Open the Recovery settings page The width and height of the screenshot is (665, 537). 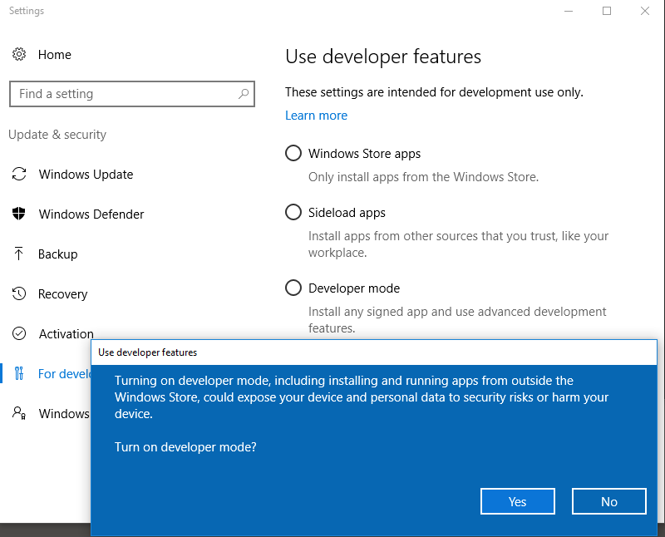coord(62,294)
